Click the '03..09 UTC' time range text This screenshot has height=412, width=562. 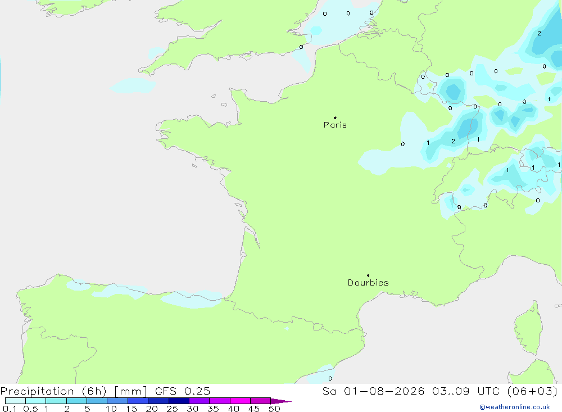[x=466, y=391]
